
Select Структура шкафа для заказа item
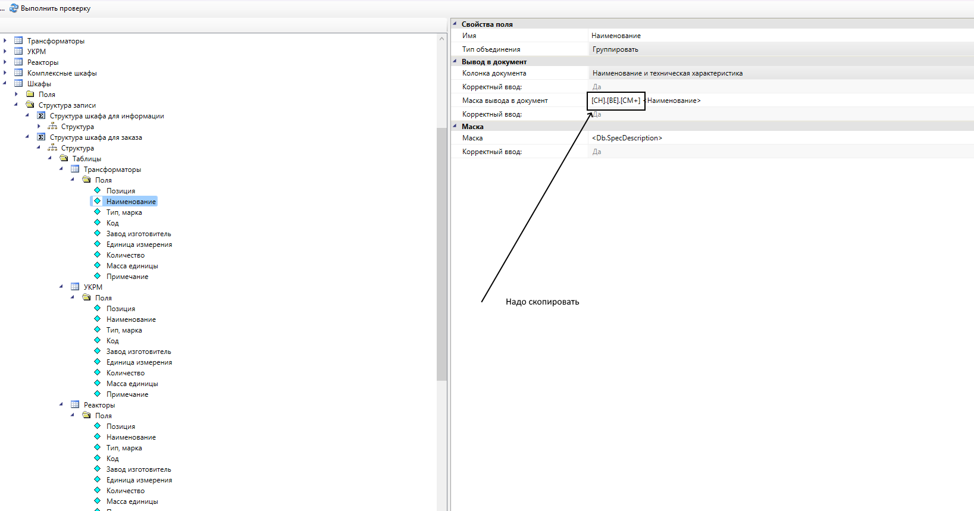[x=96, y=137]
